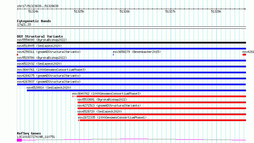Click the blue nsv6522032 variant bar
Viewport: 254px width, 143px height.
pos(131,67)
